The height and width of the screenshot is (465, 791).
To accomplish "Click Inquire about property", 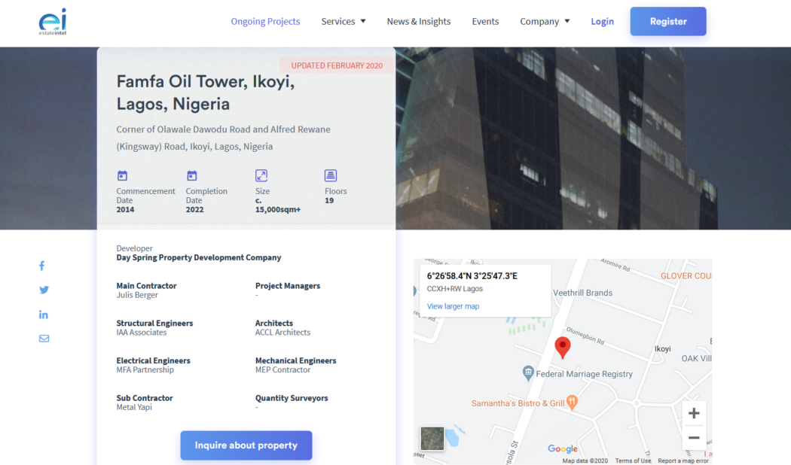I will point(246,445).
